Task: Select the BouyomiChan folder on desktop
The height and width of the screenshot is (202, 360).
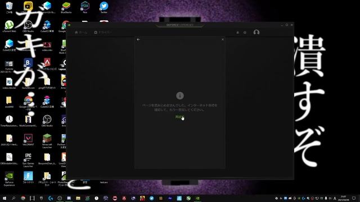Action: (x=47, y=159)
